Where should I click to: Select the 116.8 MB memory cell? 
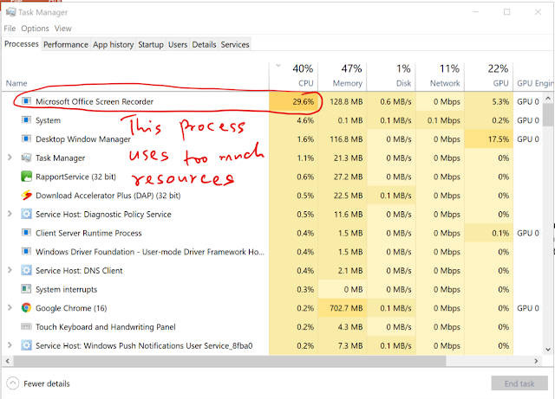tap(343, 139)
